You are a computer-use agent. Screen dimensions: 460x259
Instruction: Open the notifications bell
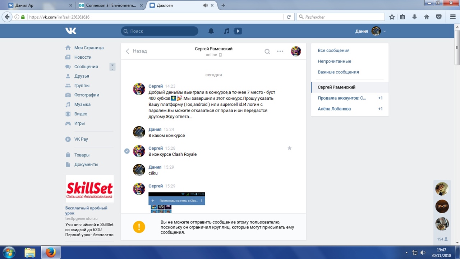tap(211, 31)
